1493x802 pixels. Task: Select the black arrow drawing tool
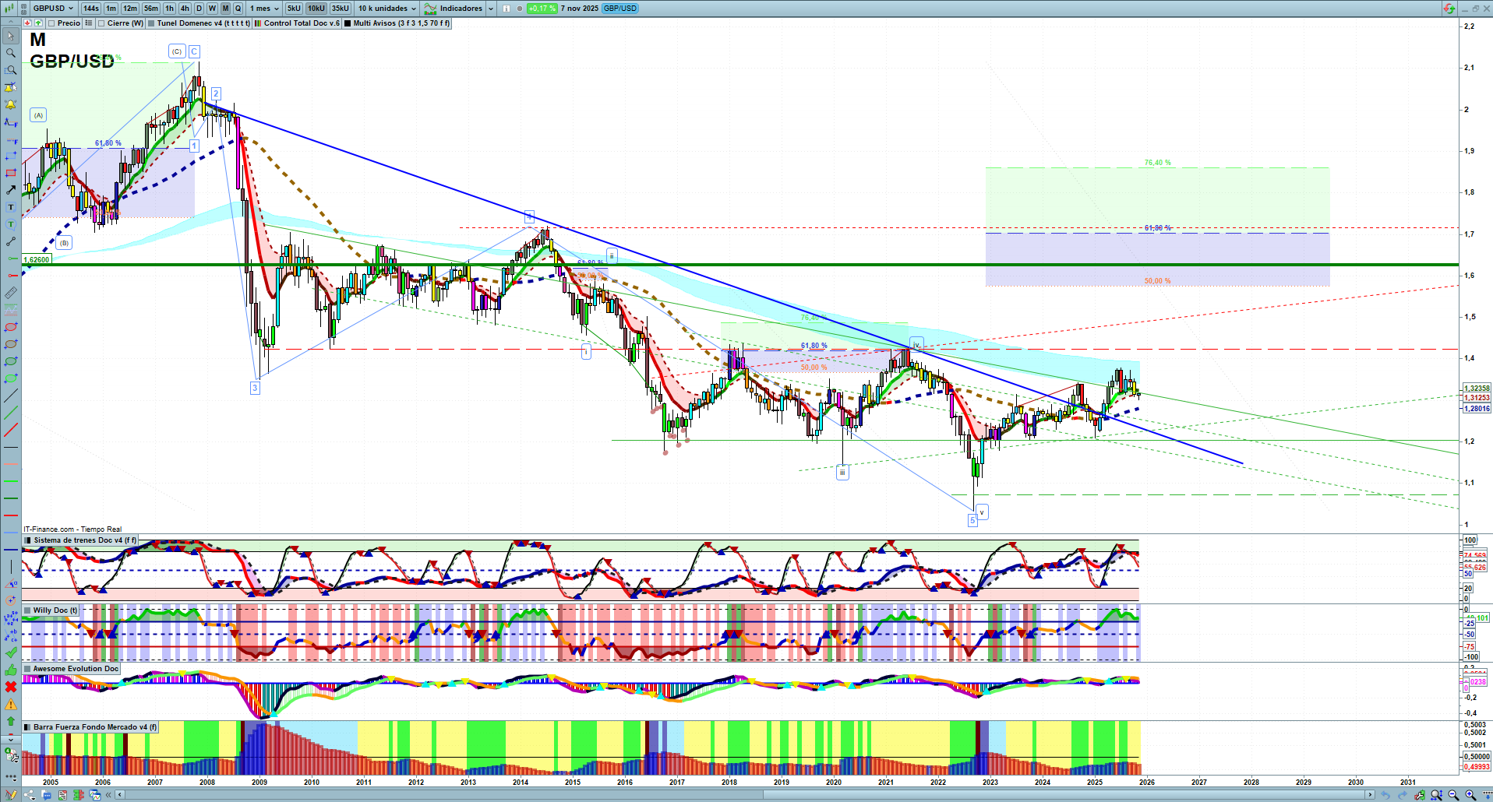click(x=11, y=190)
